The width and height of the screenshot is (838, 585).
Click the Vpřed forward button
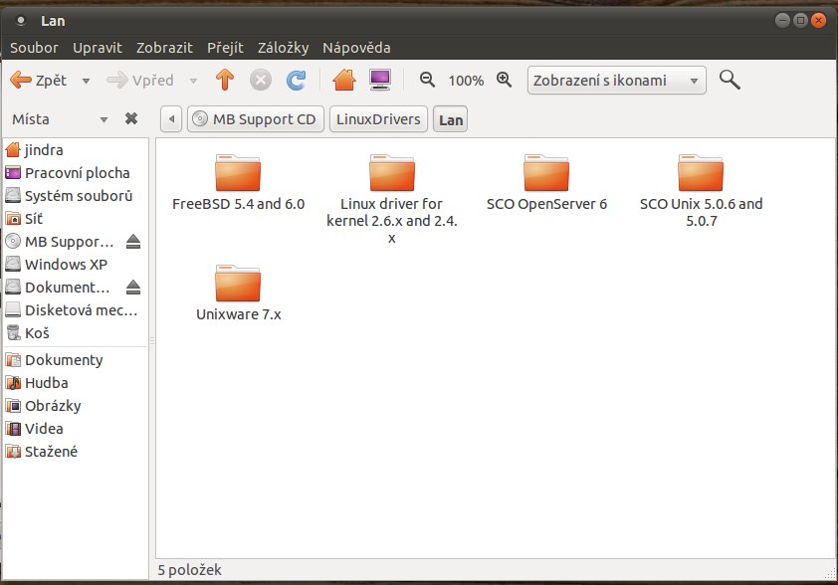pos(140,81)
